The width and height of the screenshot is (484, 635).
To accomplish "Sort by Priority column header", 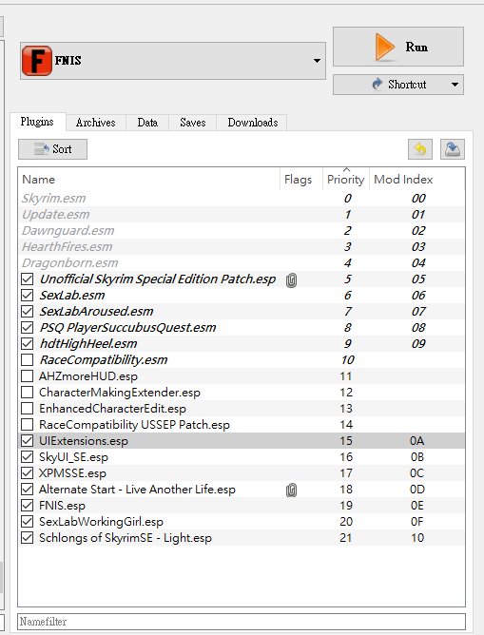I will pos(346,180).
